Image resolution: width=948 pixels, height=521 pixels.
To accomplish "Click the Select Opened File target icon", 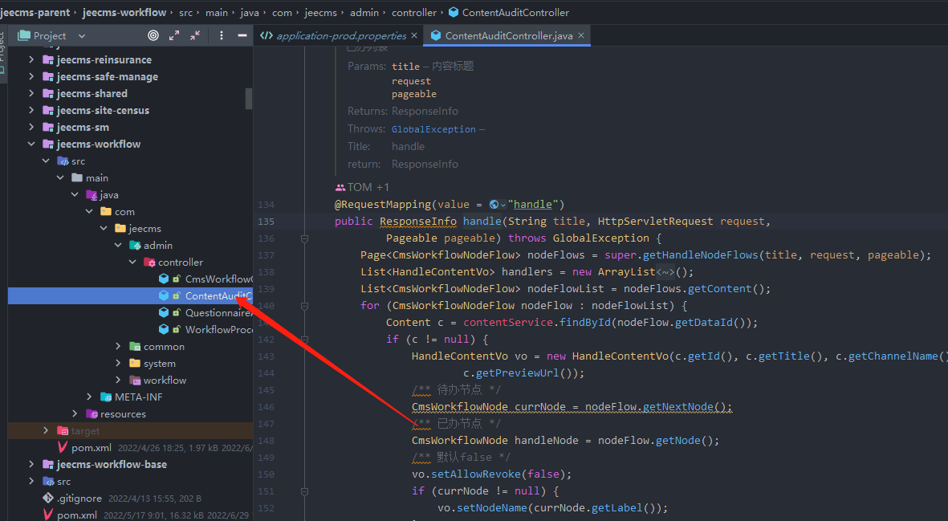I will point(153,35).
